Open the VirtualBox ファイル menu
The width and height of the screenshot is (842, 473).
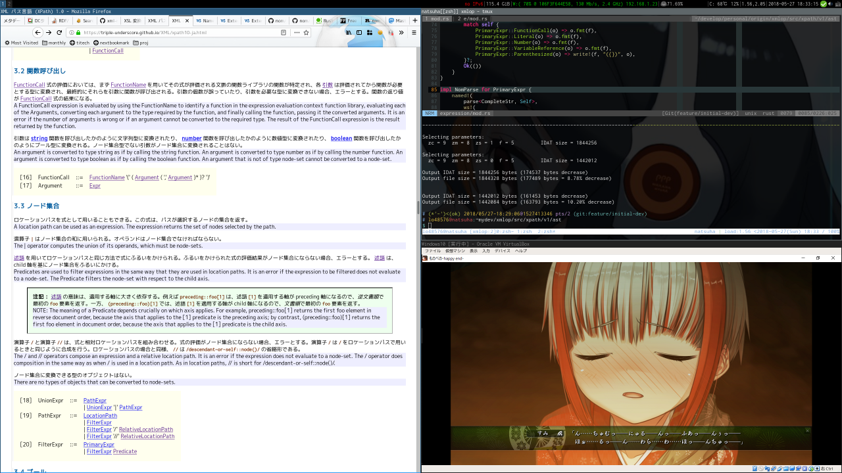[432, 251]
